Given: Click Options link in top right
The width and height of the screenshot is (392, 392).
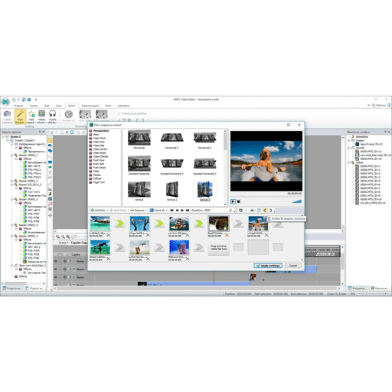Looking at the screenshot, I should [379, 105].
